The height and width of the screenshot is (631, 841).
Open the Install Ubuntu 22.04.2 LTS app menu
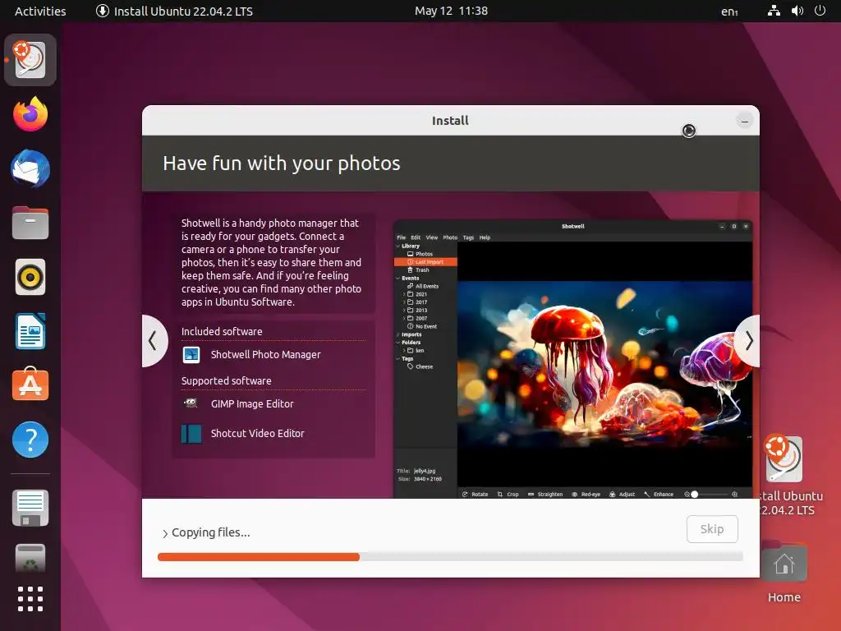174,11
